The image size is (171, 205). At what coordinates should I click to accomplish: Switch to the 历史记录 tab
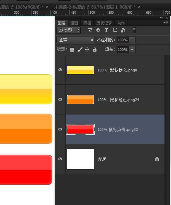coord(104,23)
